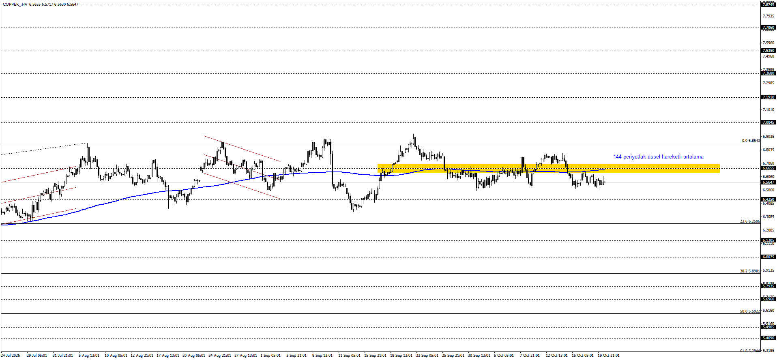The image size is (777, 360).
Task: Click the '19 Oct 21:01' date label
Action: pos(609,356)
